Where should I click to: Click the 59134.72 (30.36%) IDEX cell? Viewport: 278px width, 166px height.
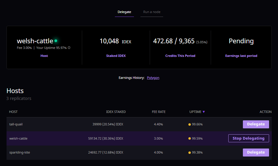(x=106, y=138)
